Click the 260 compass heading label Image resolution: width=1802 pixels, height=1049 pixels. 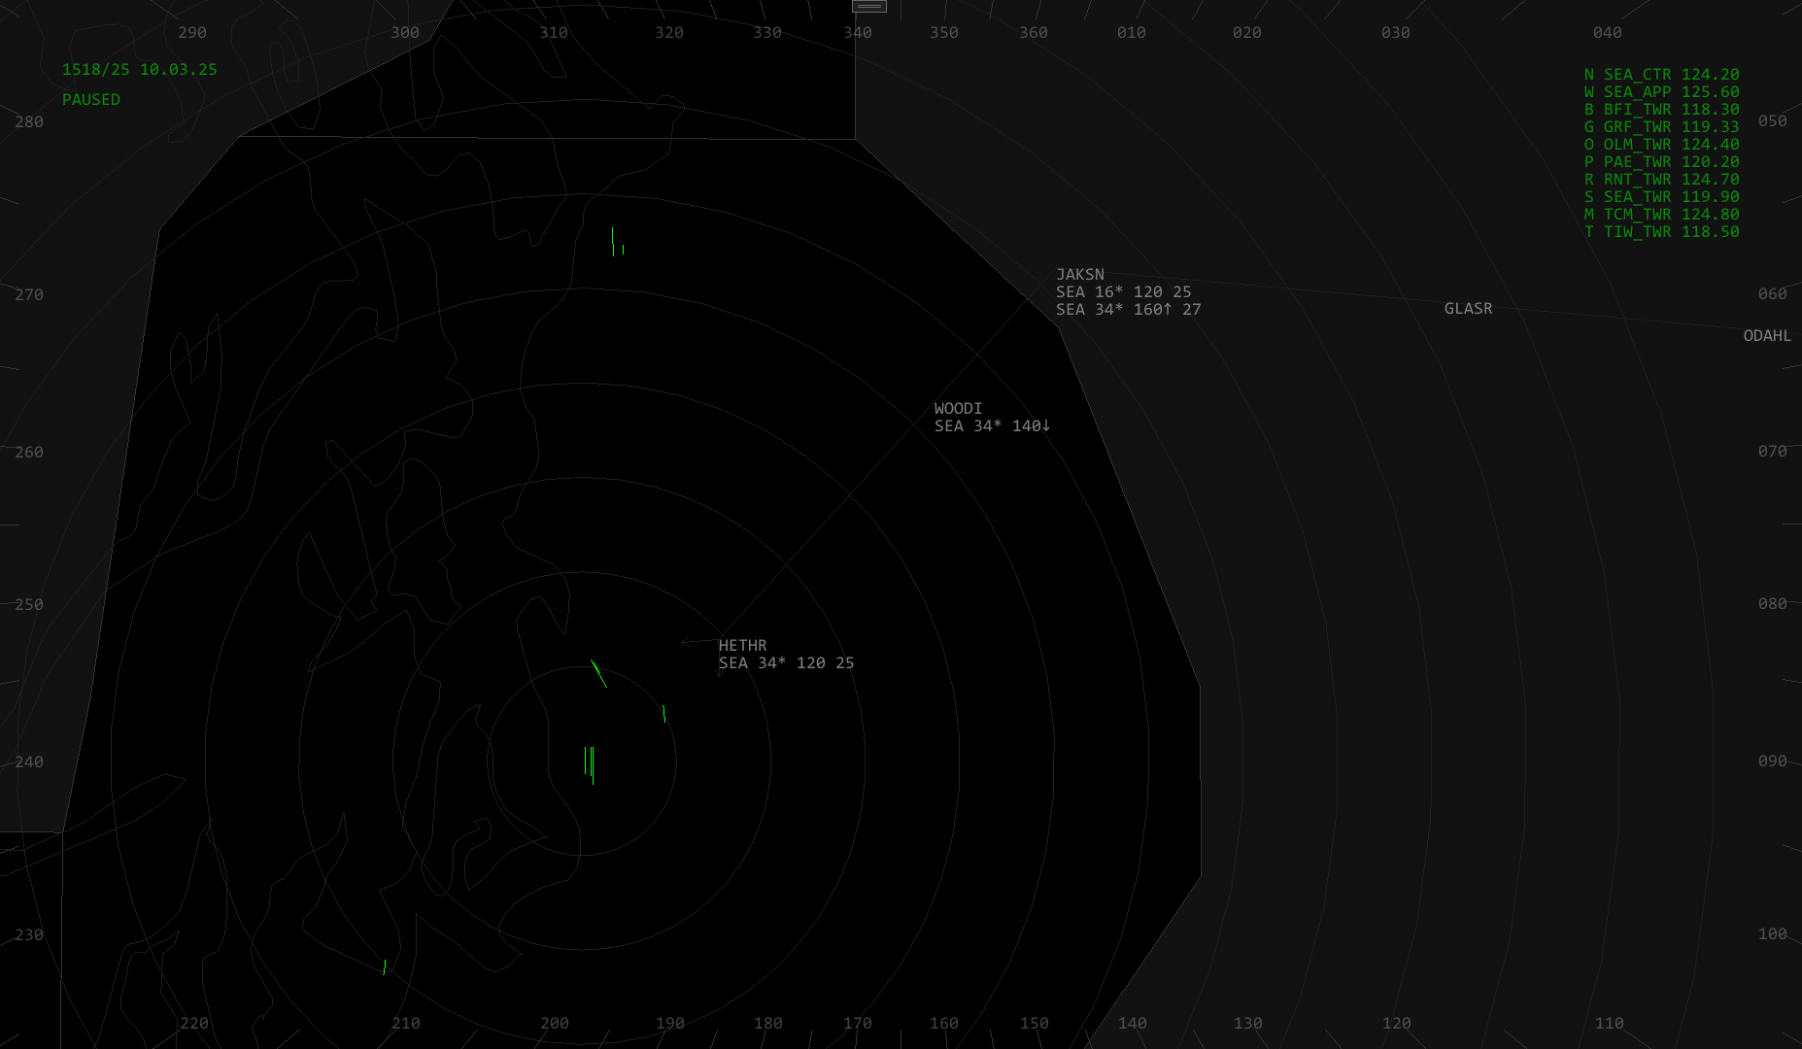coord(29,453)
